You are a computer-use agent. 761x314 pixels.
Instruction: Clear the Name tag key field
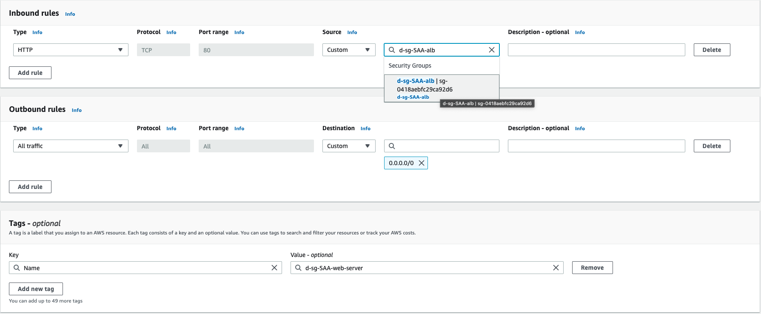tap(274, 268)
